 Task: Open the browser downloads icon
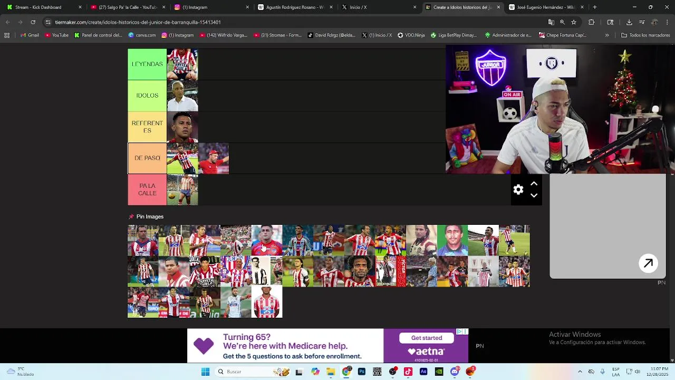click(629, 22)
